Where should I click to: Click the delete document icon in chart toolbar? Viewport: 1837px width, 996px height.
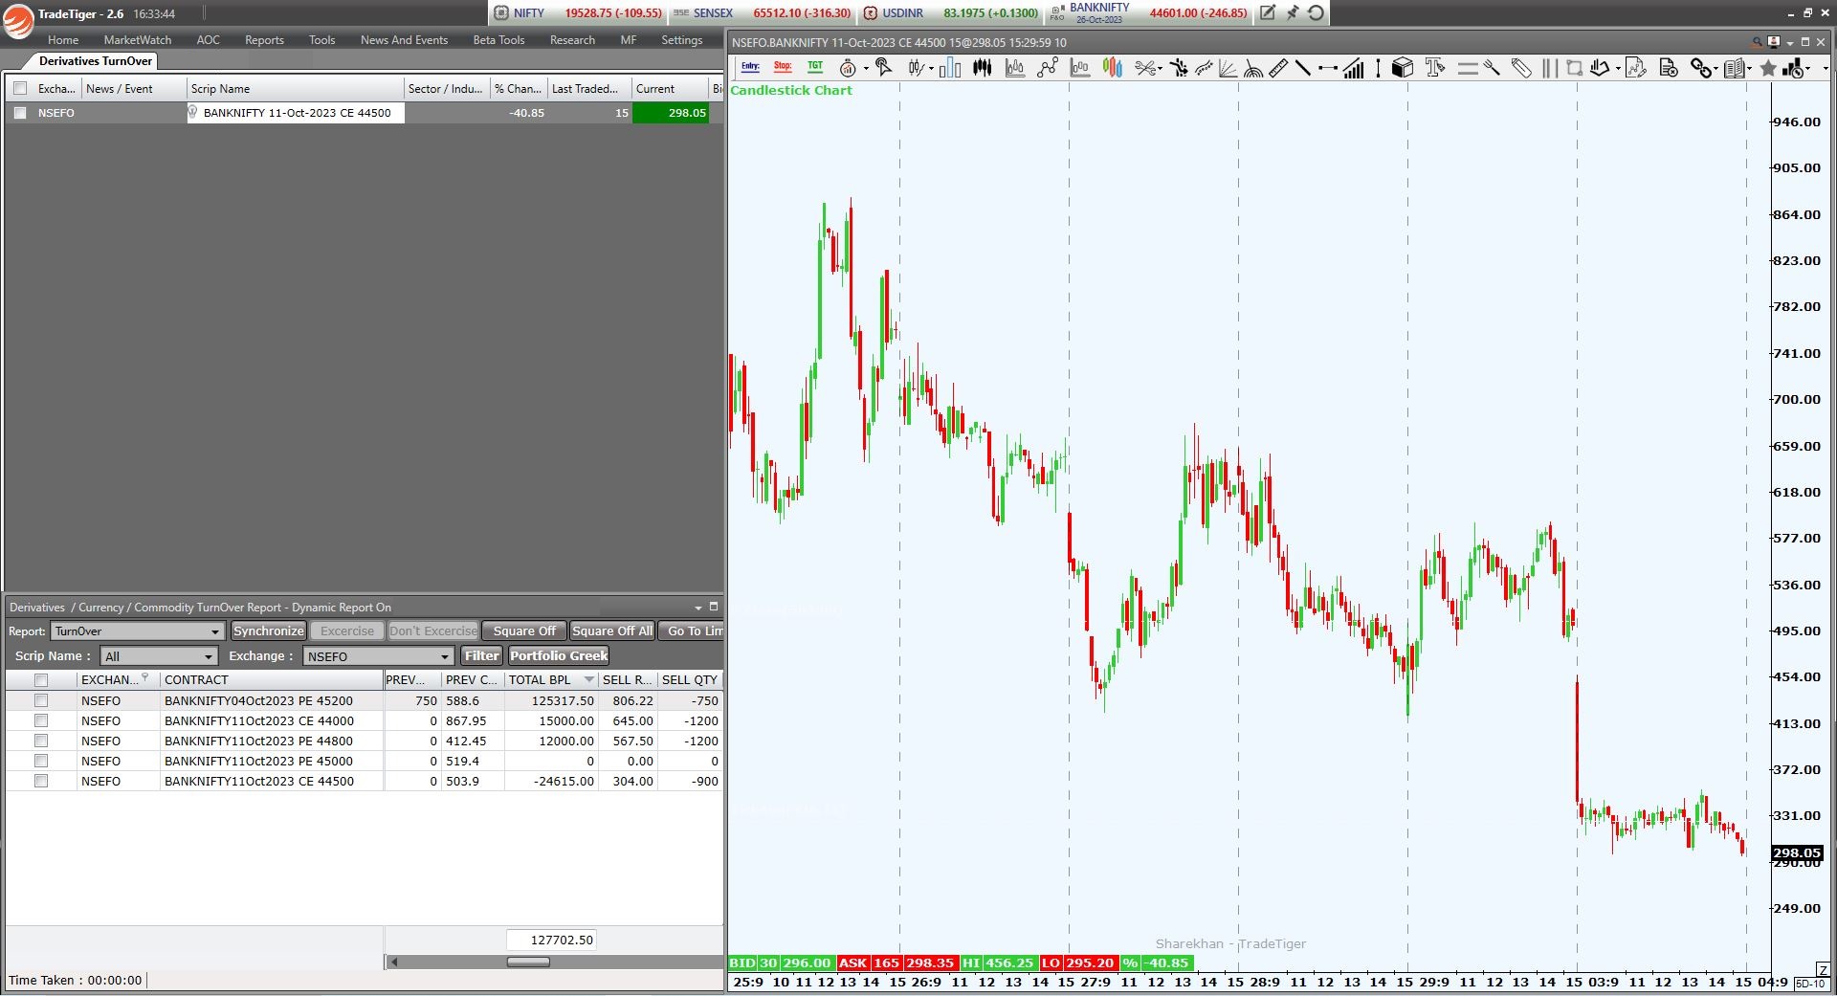(1669, 68)
